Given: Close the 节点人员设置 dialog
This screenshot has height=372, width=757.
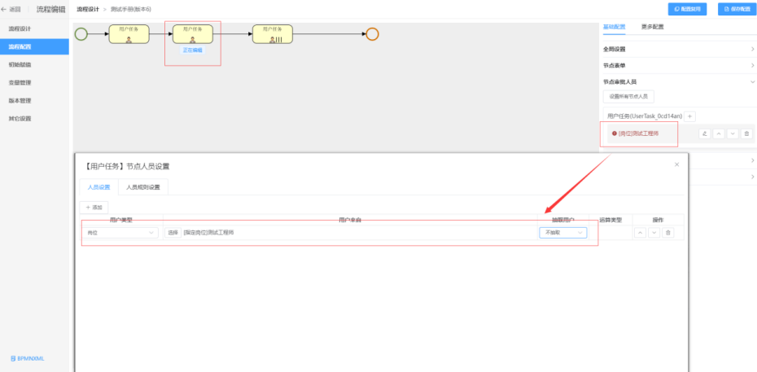Looking at the screenshot, I should tap(676, 164).
